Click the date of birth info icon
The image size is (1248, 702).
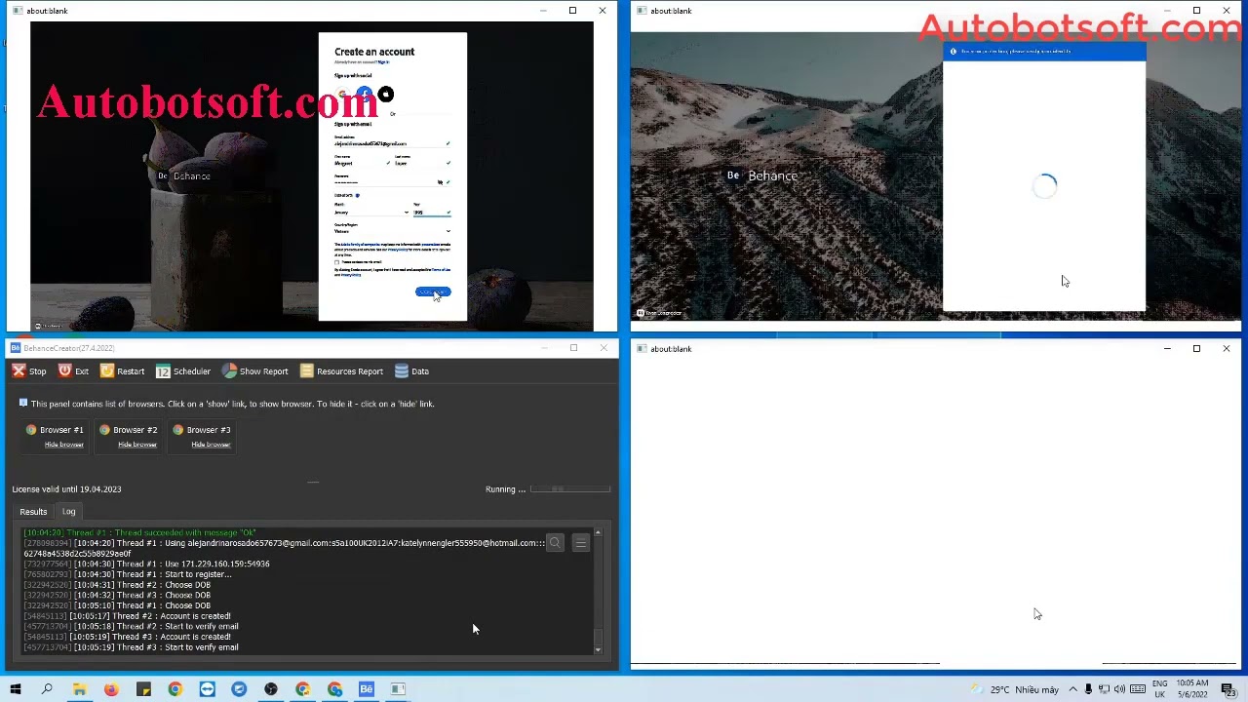(358, 195)
